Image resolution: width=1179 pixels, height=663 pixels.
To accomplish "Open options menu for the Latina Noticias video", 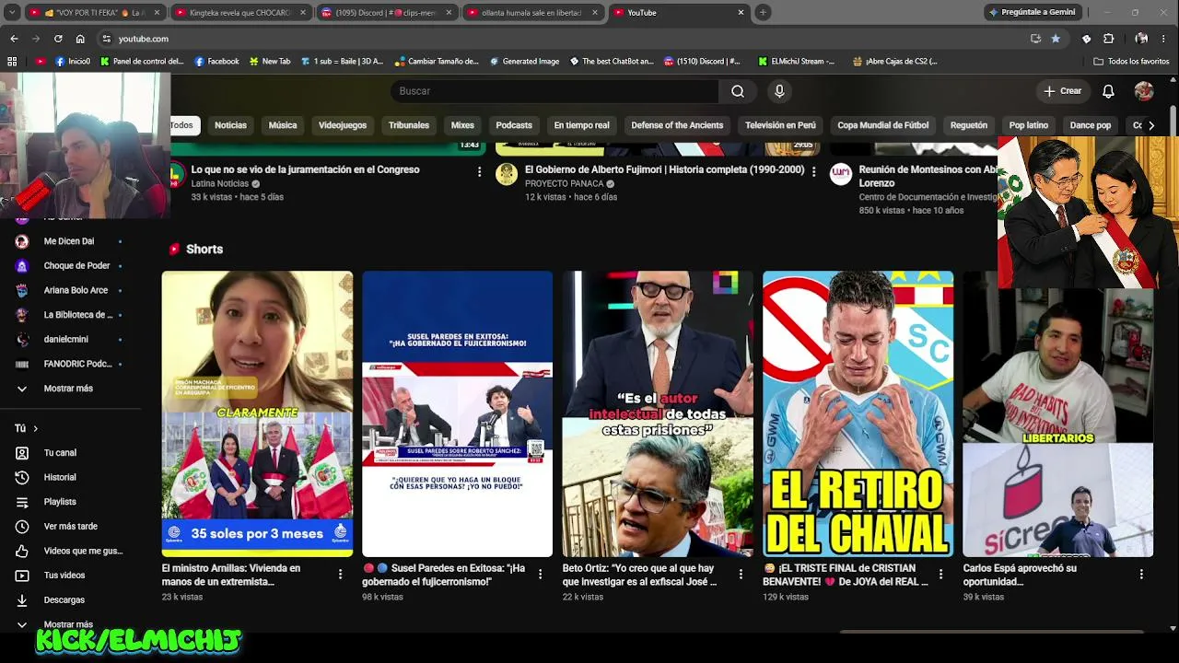I will pyautogui.click(x=479, y=171).
